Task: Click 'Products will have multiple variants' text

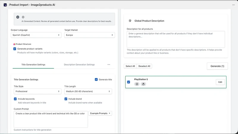Action: 48,53
